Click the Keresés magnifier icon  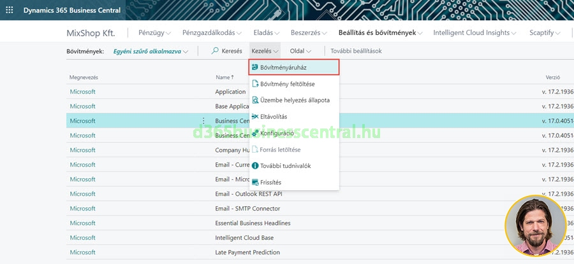[x=215, y=51]
